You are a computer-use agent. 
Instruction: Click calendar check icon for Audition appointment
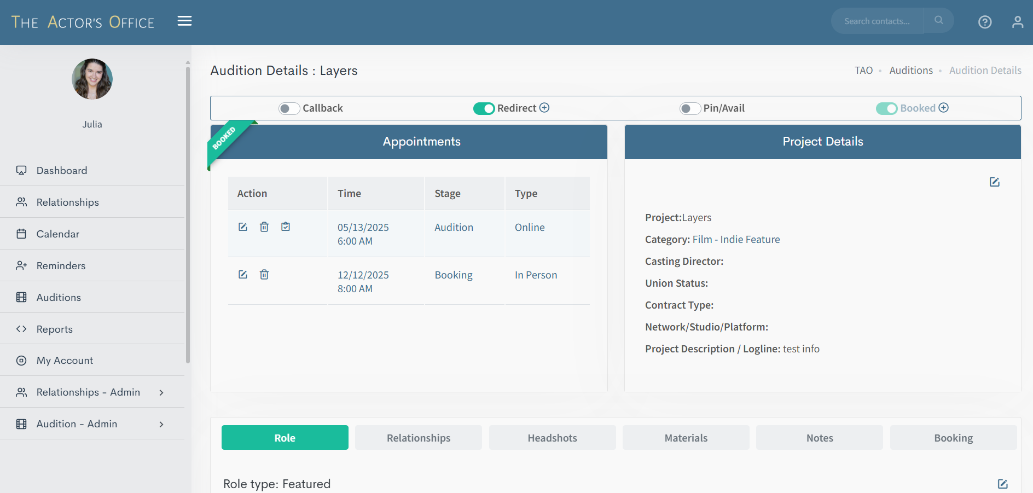tap(286, 227)
